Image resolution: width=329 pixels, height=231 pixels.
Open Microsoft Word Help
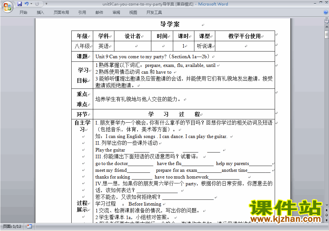pyautogui.click(x=326, y=13)
